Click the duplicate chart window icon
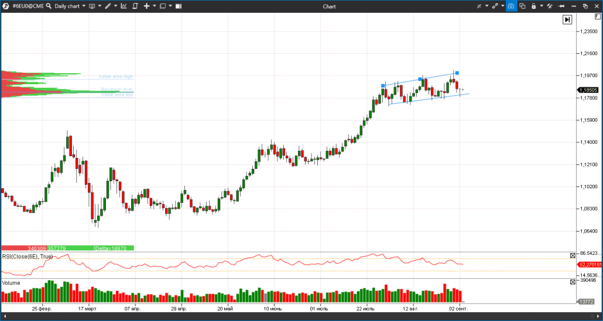 (x=522, y=6)
